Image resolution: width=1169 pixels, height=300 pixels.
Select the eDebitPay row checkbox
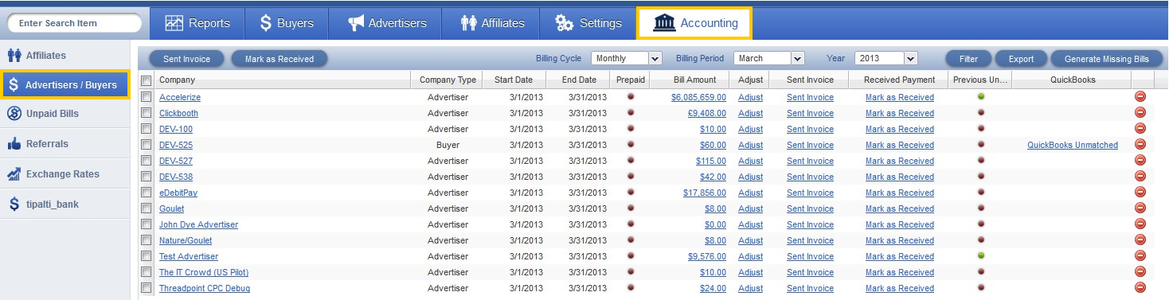(x=146, y=193)
